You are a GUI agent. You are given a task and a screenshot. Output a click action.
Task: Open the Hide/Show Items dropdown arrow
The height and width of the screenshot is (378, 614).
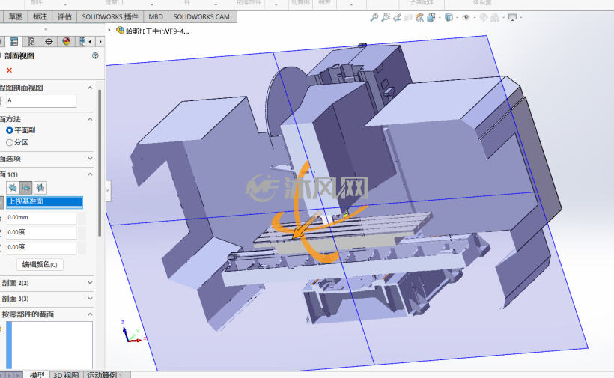[475, 18]
